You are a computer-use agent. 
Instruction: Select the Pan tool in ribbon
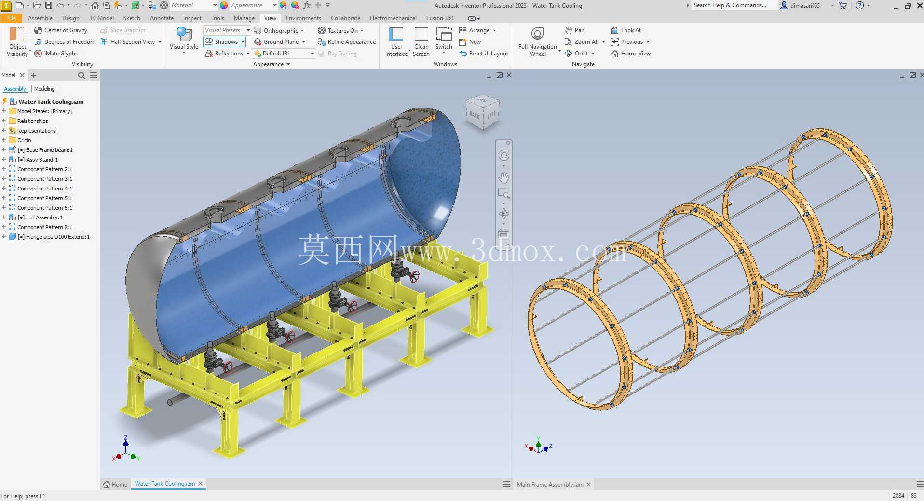point(574,30)
